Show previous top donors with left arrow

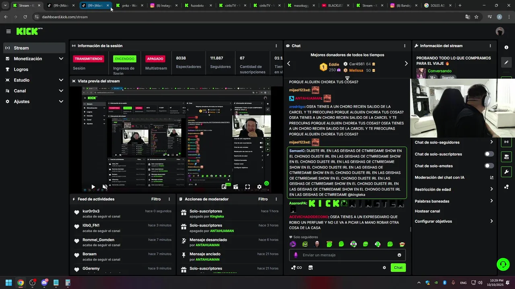[x=288, y=63]
